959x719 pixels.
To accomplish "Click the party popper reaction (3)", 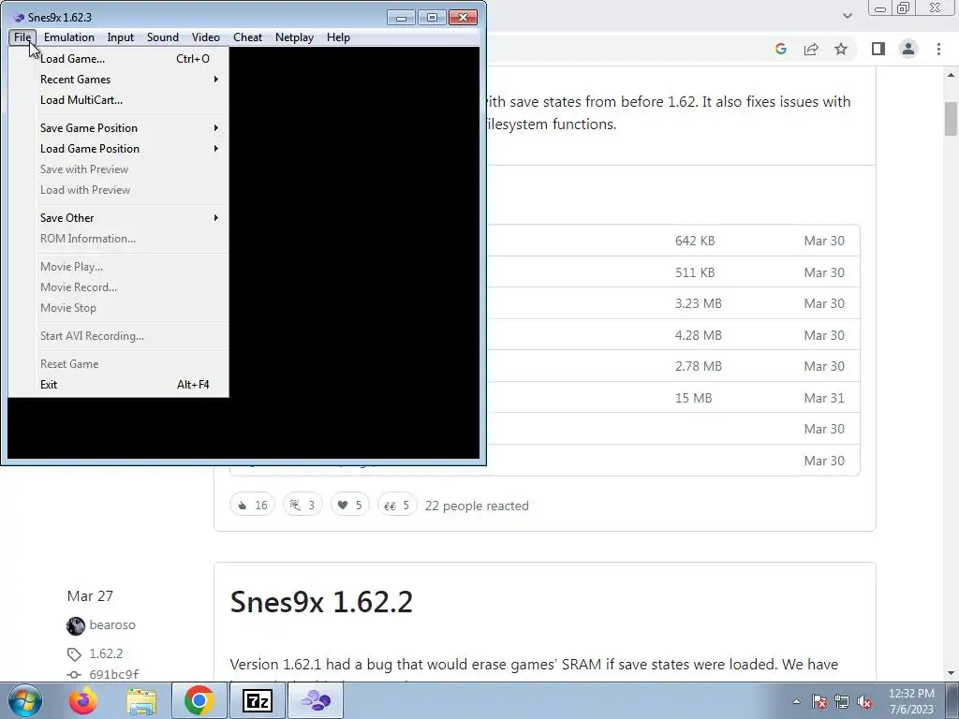I will [302, 505].
